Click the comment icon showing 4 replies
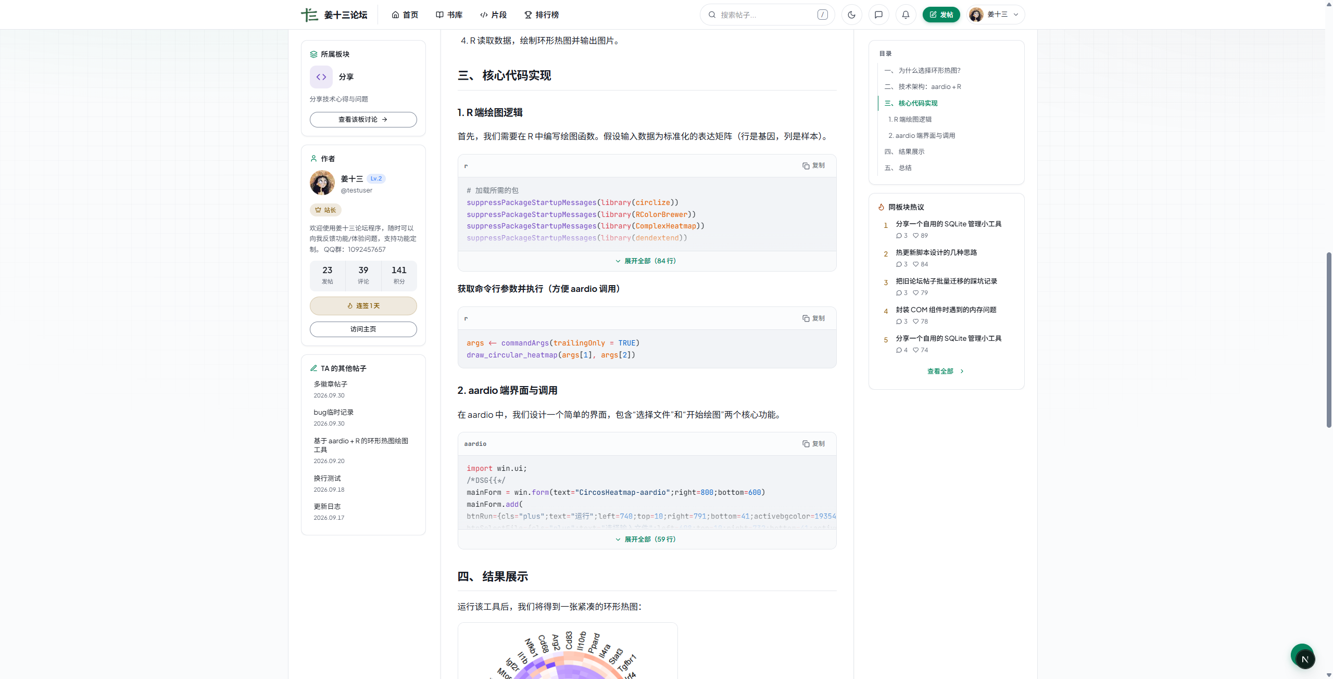The height and width of the screenshot is (679, 1333). pos(899,350)
